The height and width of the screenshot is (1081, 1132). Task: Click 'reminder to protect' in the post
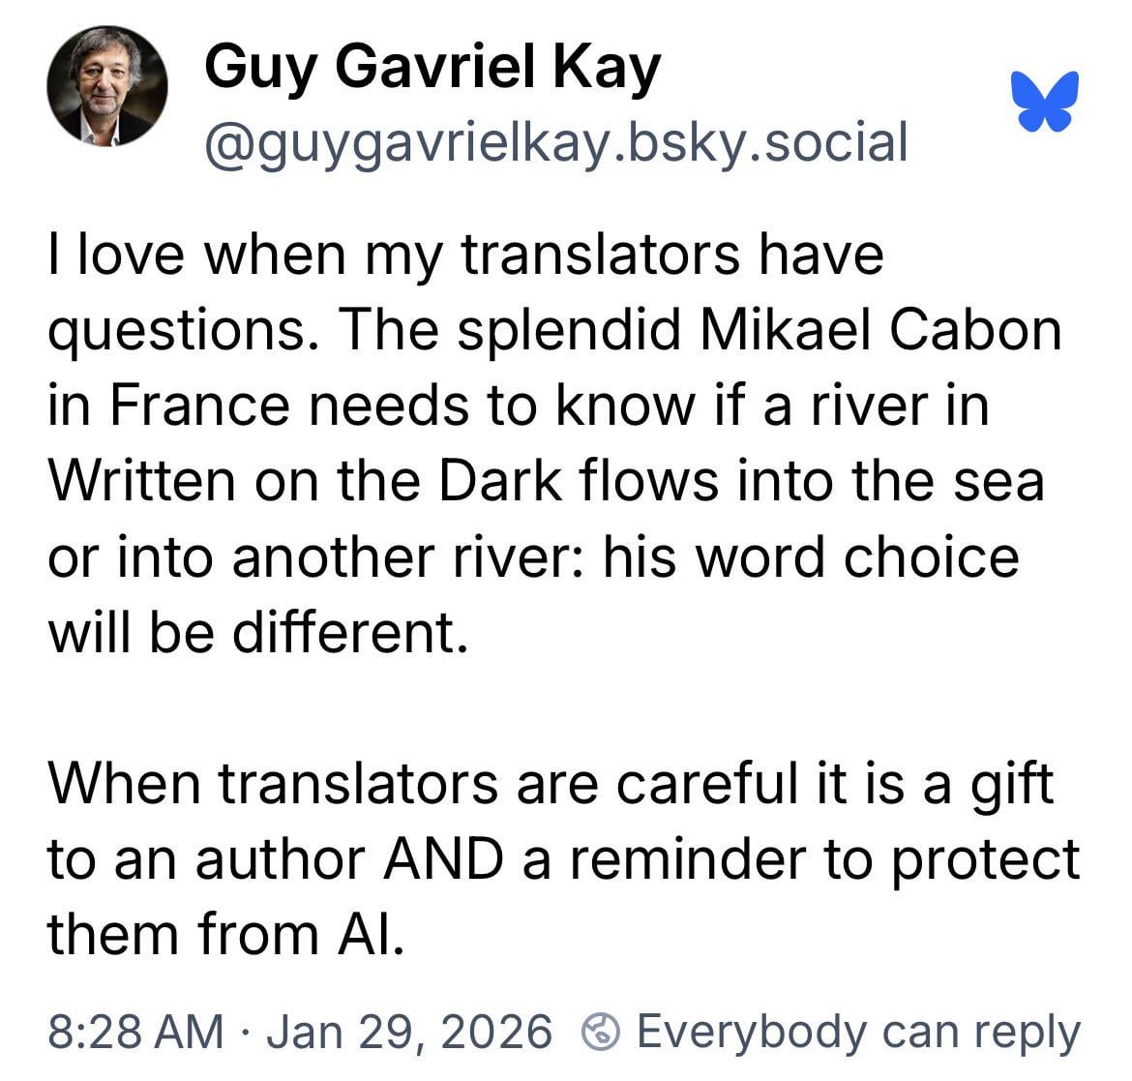[823, 859]
